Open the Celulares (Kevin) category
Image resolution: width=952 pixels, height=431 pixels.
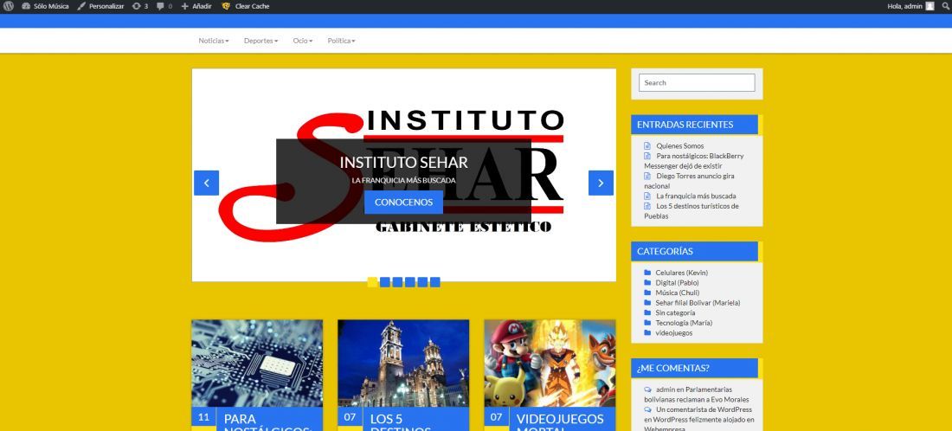coord(681,273)
